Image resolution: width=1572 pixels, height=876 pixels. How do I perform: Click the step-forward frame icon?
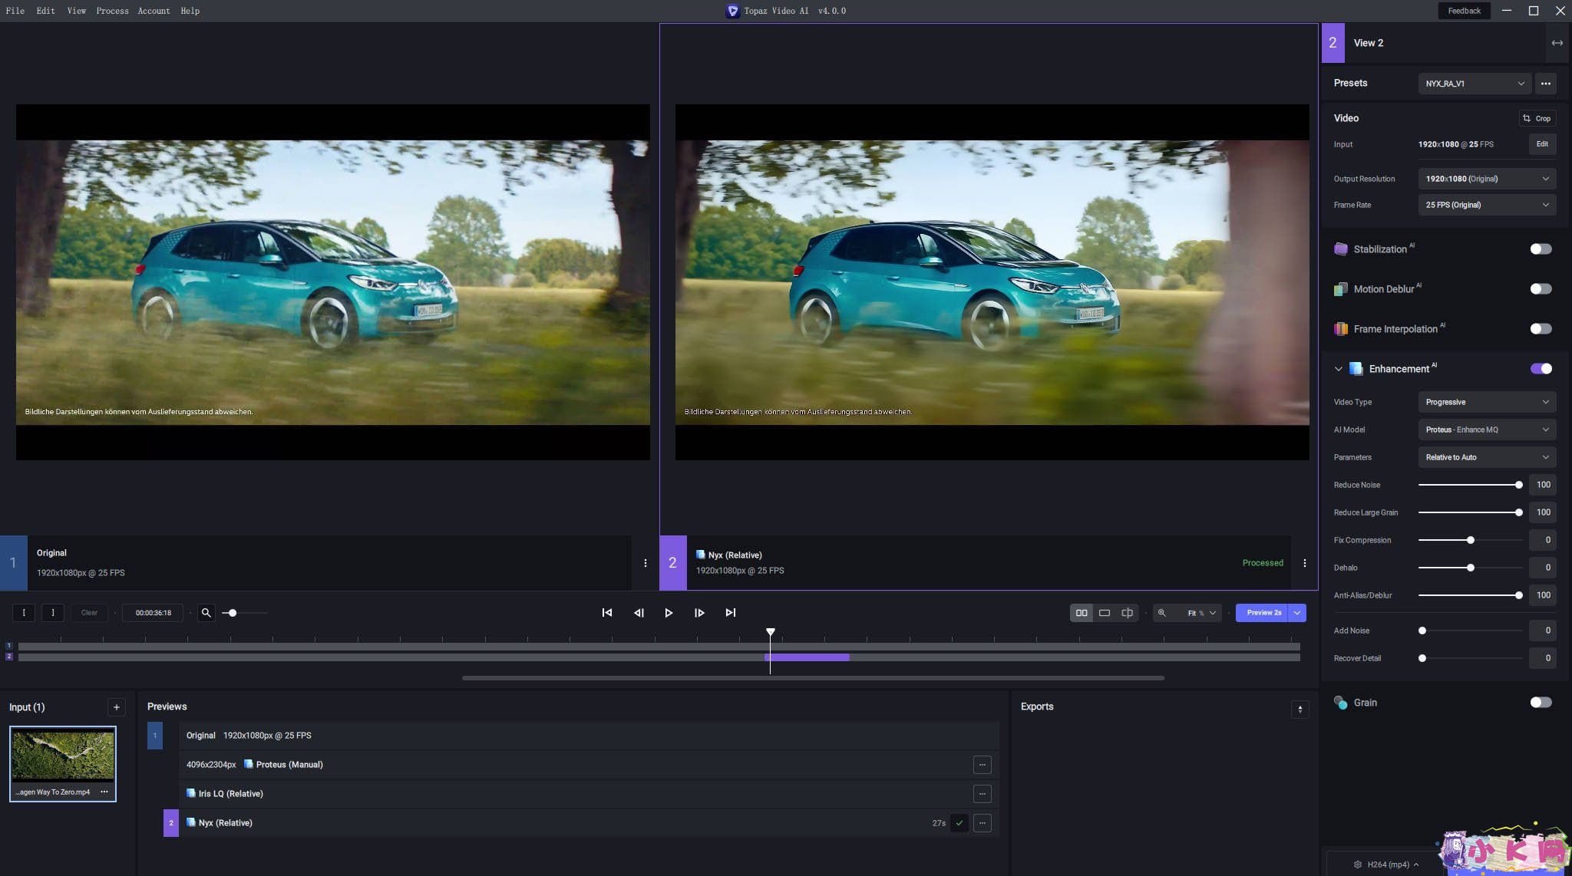pyautogui.click(x=699, y=613)
